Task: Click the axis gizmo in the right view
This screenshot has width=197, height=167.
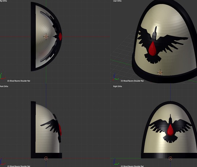Action: pyautogui.click(x=116, y=162)
